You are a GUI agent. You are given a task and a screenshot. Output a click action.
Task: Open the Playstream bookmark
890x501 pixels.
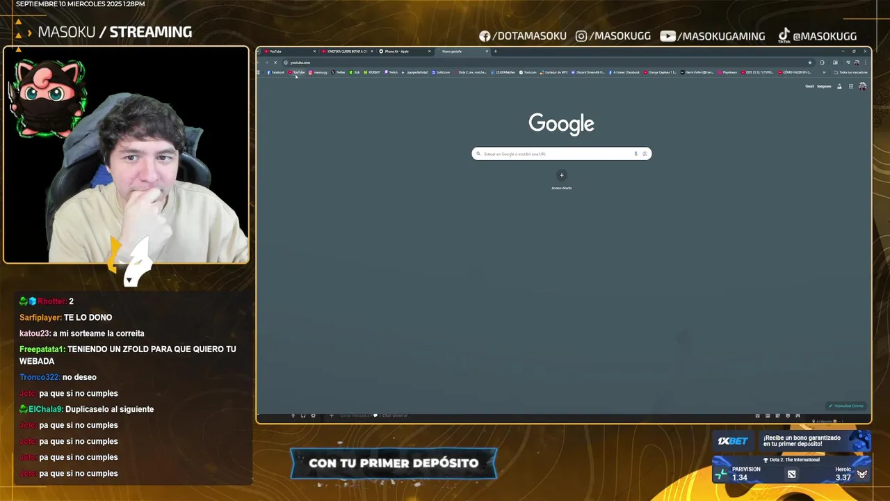click(x=727, y=72)
